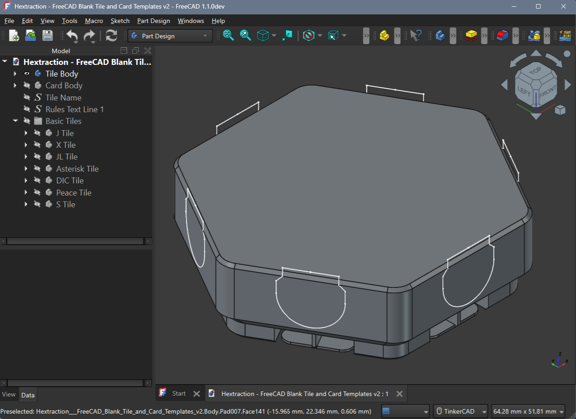The image size is (576, 419).
Task: Show the Card Body via its visibility icon
Action: pyautogui.click(x=27, y=85)
